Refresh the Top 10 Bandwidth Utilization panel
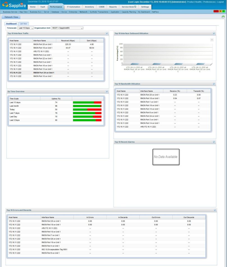Image resolution: width=227 pixels, height=267 pixels. pyautogui.click(x=214, y=84)
